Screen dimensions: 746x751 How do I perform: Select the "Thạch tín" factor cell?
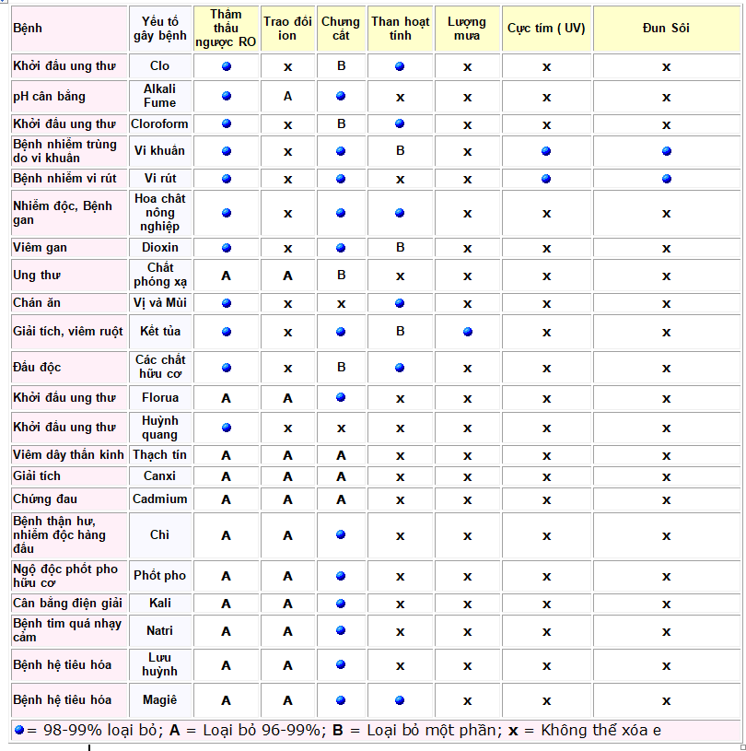click(160, 455)
